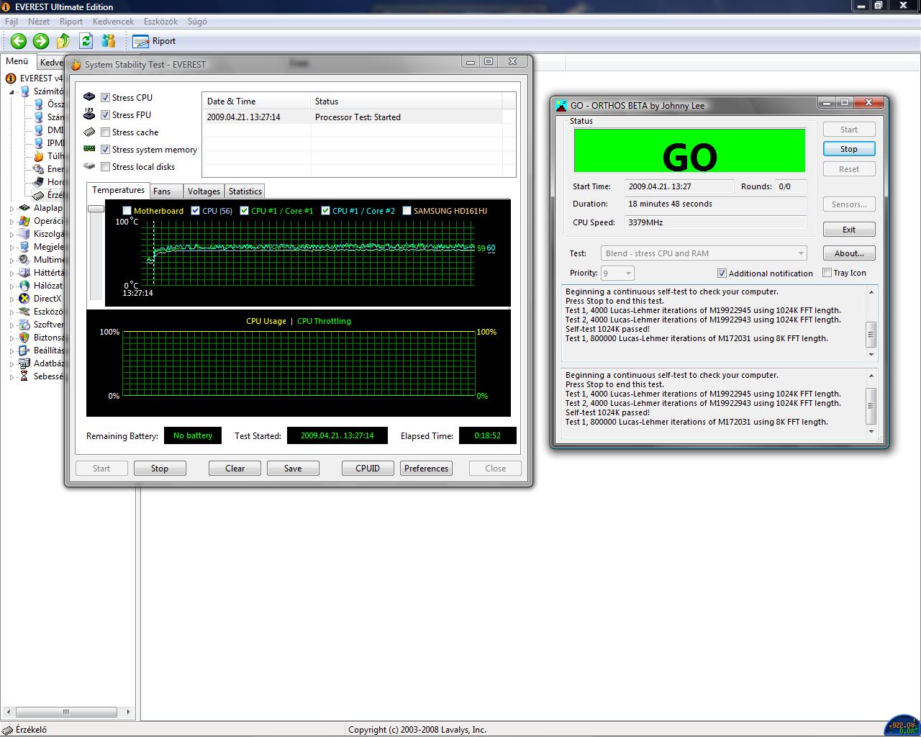Switch to the Voltages tab
This screenshot has width=921, height=737.
(204, 191)
